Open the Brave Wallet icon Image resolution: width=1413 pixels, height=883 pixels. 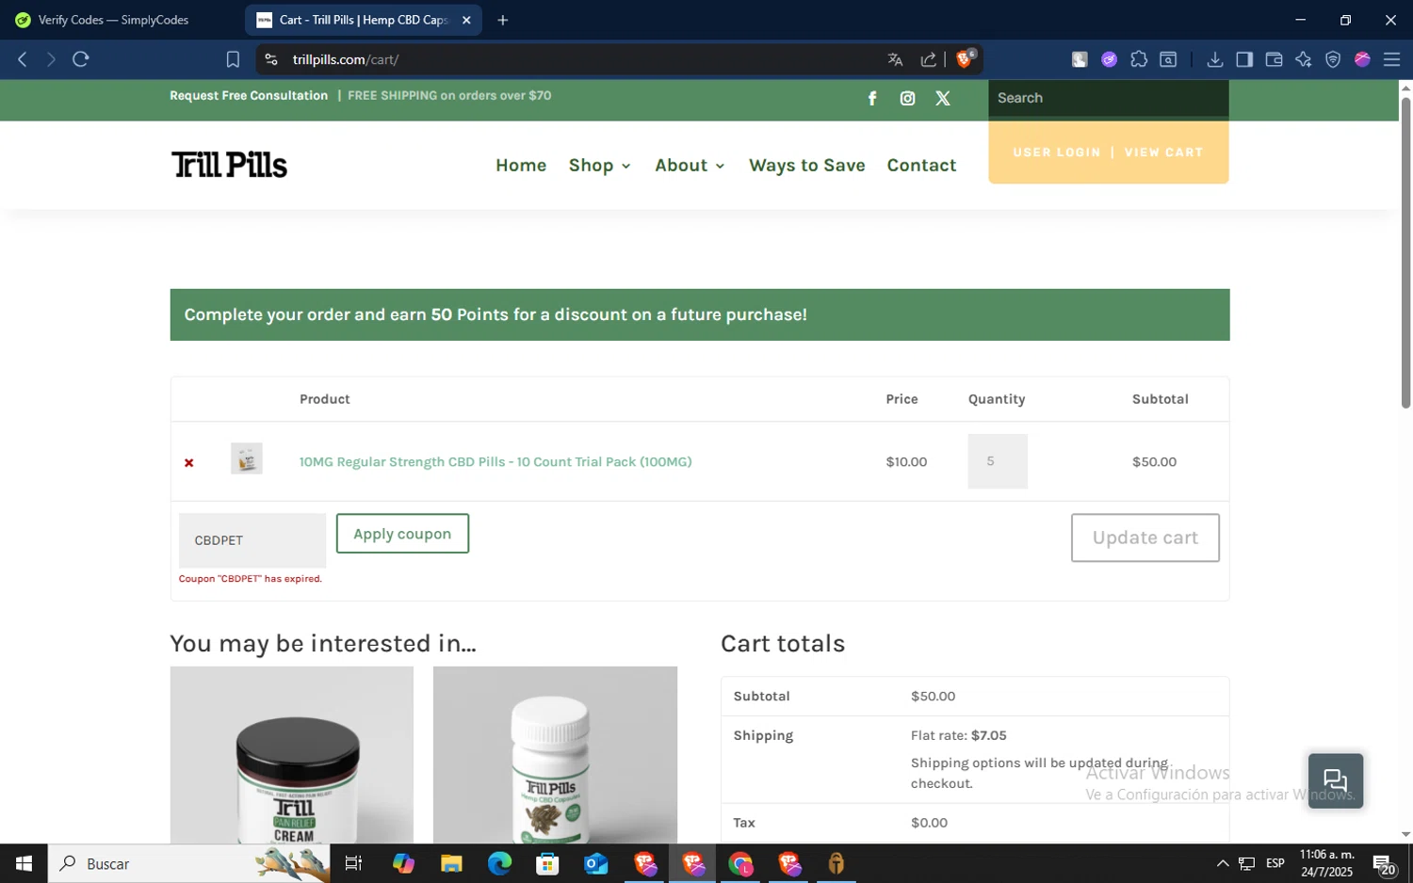pyautogui.click(x=1274, y=59)
